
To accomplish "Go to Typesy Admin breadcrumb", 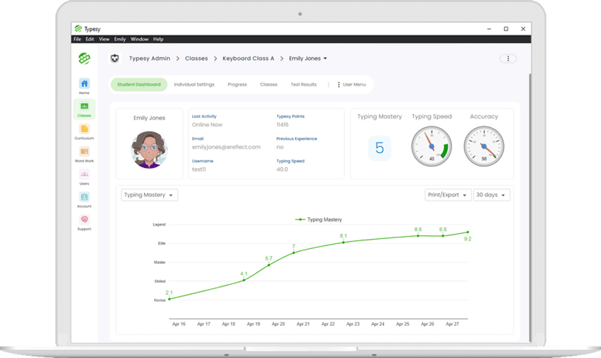I will pyautogui.click(x=150, y=58).
